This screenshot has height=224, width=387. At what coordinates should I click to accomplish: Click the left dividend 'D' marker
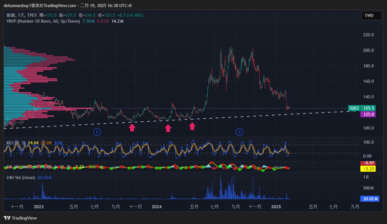[x=97, y=132]
